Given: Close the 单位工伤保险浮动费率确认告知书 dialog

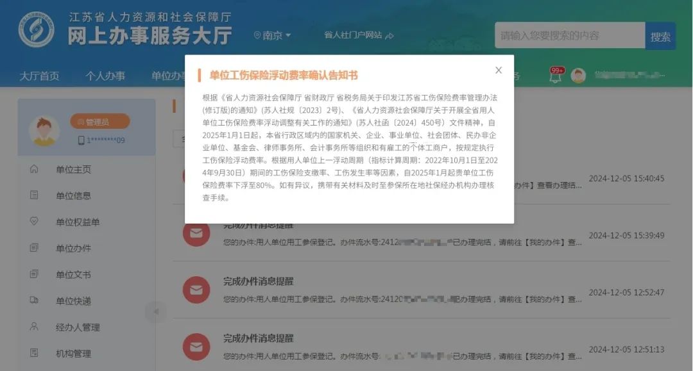Looking at the screenshot, I should click(499, 70).
